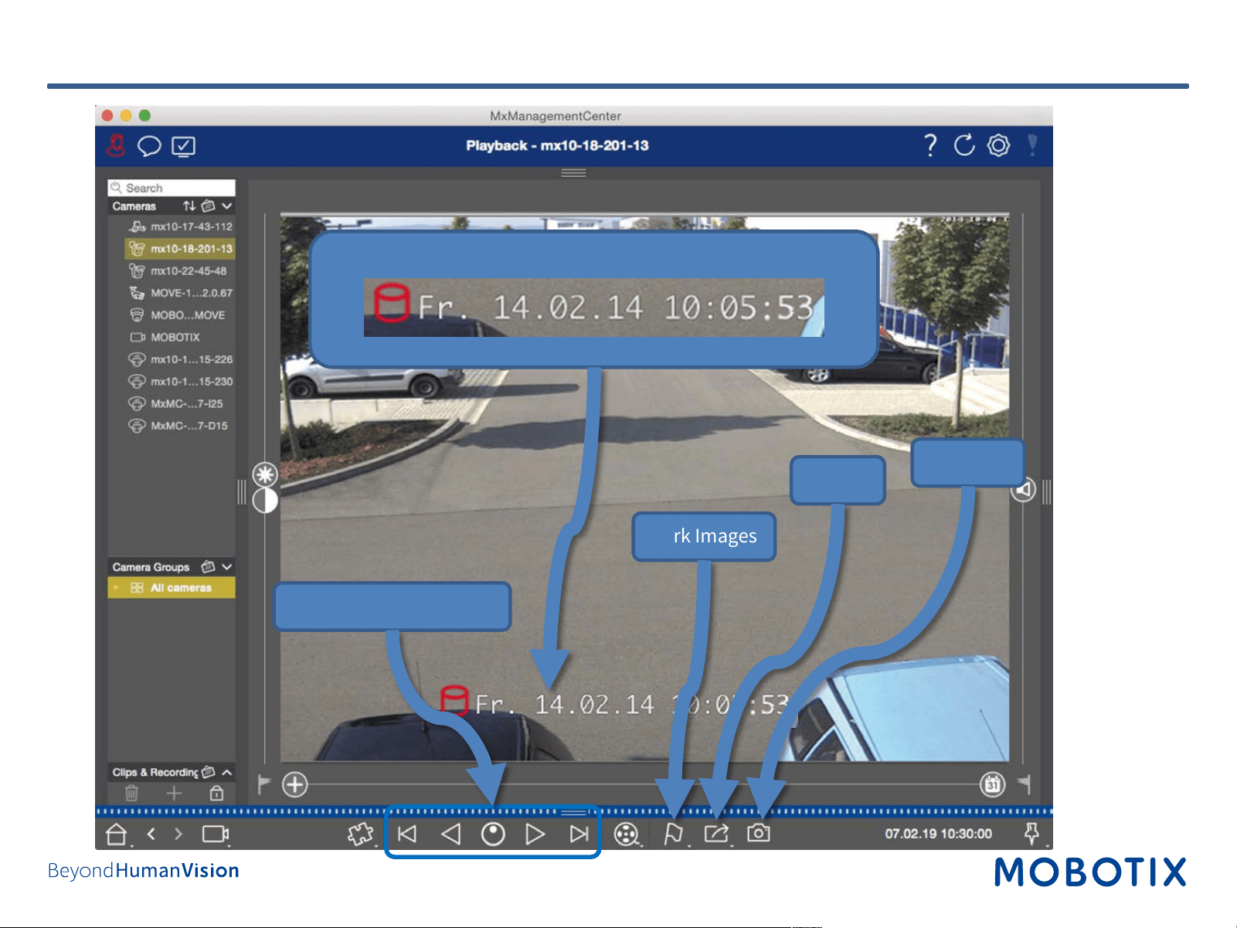Click inside the Search field
1237x928 pixels.
tap(172, 188)
